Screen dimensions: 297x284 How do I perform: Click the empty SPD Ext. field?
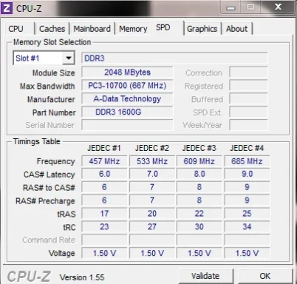click(248, 112)
